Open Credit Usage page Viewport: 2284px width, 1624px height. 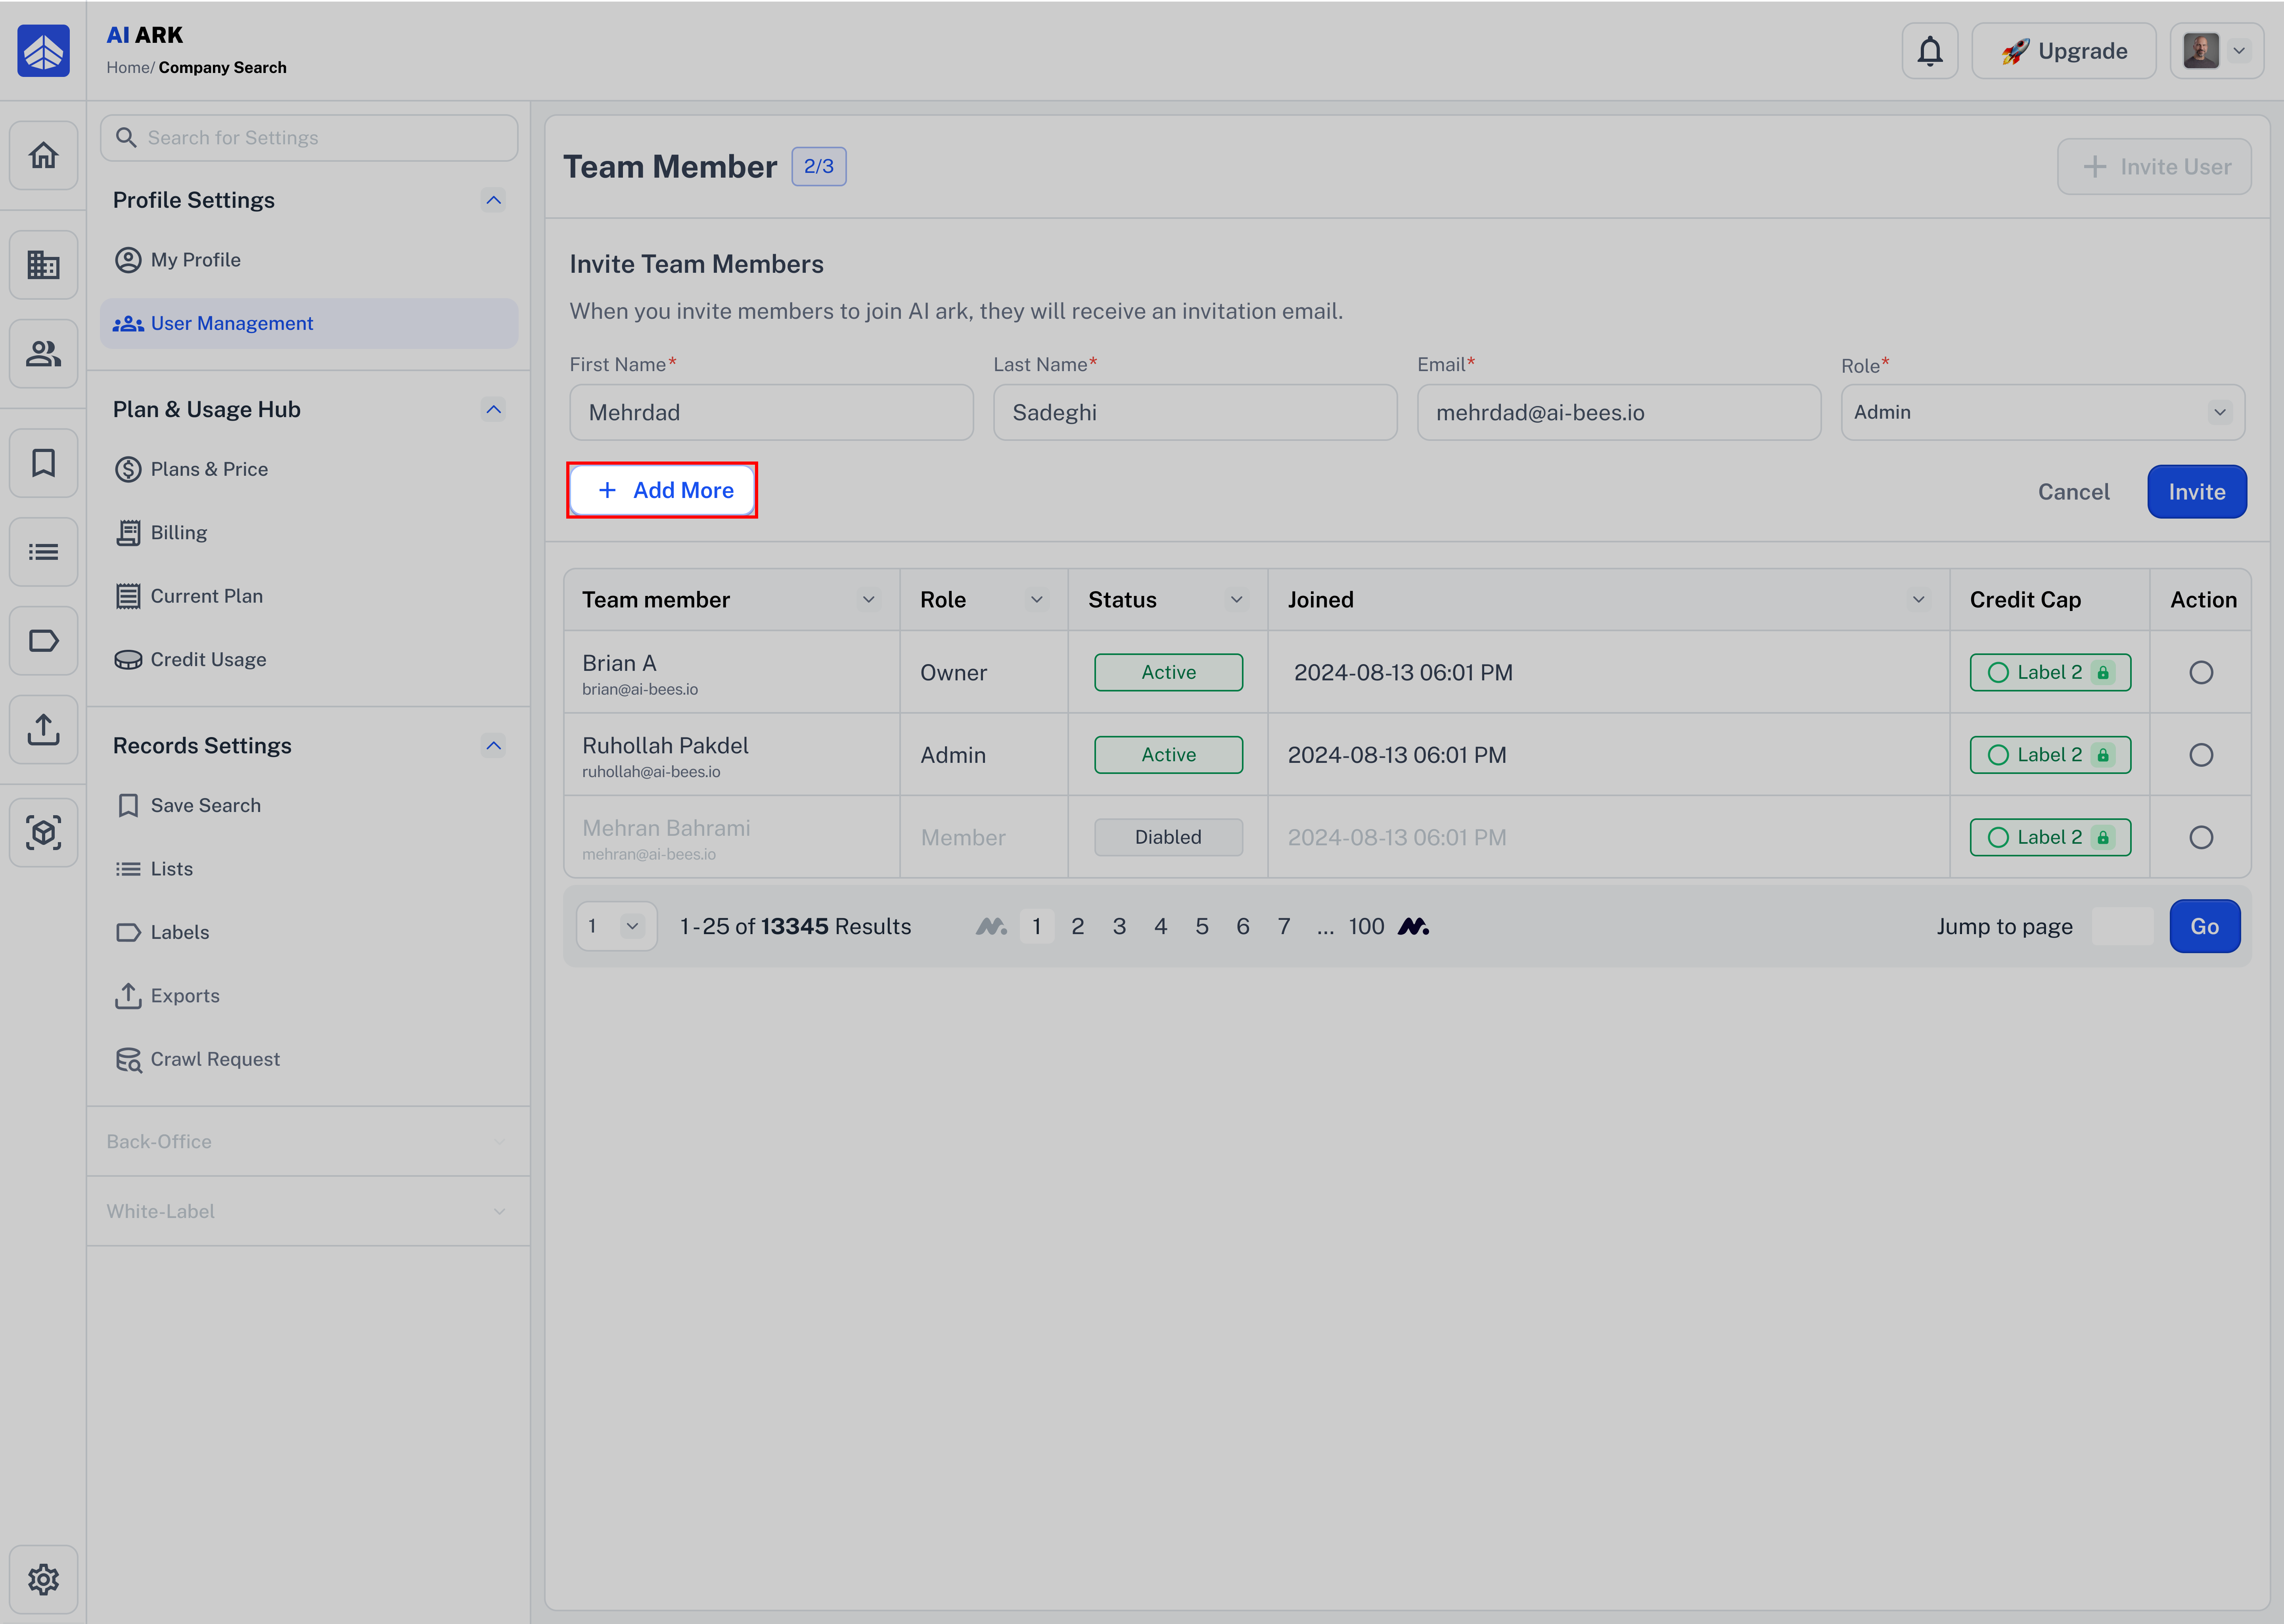308,660
